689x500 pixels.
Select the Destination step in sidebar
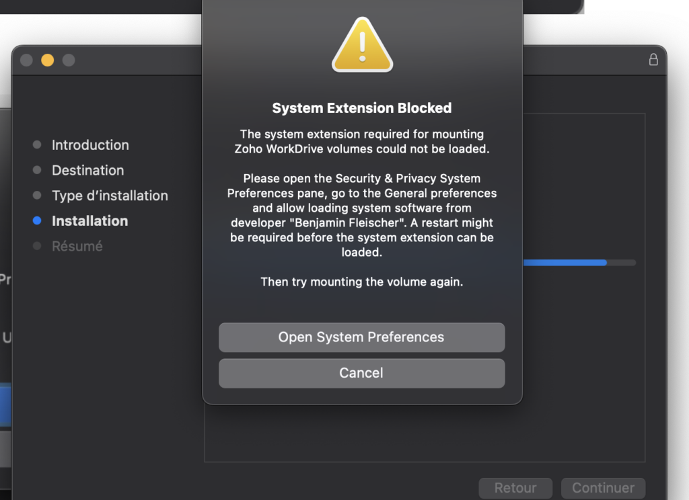88,170
